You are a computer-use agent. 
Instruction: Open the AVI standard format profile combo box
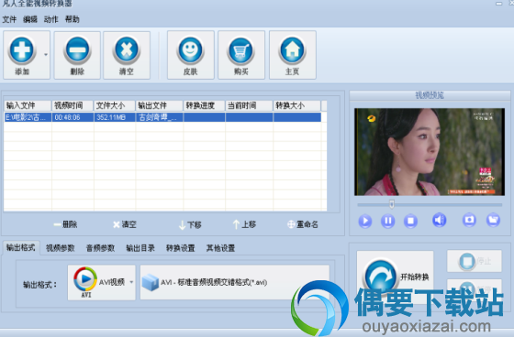[235, 282]
